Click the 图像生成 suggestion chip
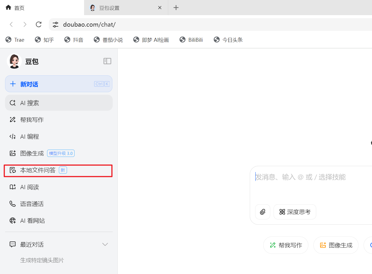This screenshot has height=274, width=372. pos(336,245)
